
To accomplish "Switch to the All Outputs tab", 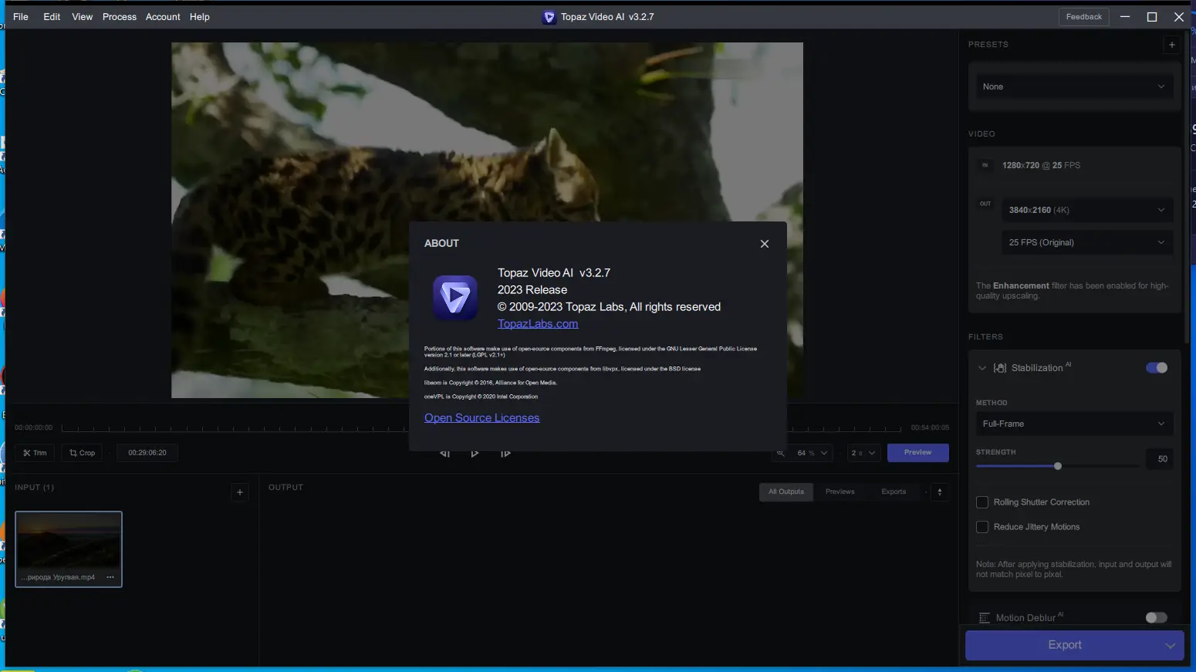I will pos(786,492).
